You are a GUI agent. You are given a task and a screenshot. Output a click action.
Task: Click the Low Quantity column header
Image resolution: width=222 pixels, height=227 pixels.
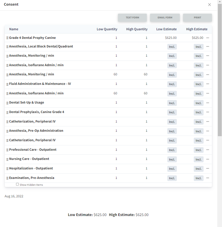107,29
